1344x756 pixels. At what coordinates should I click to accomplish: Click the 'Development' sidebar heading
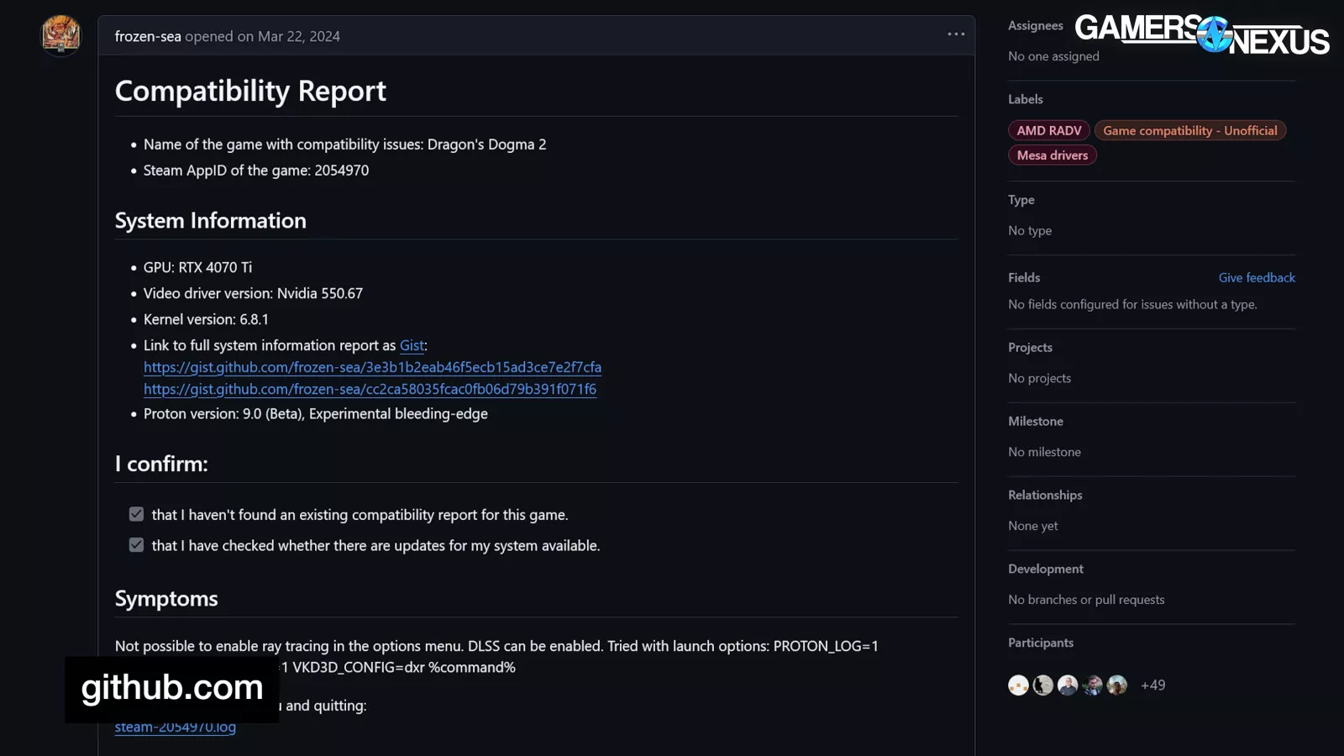(1046, 570)
